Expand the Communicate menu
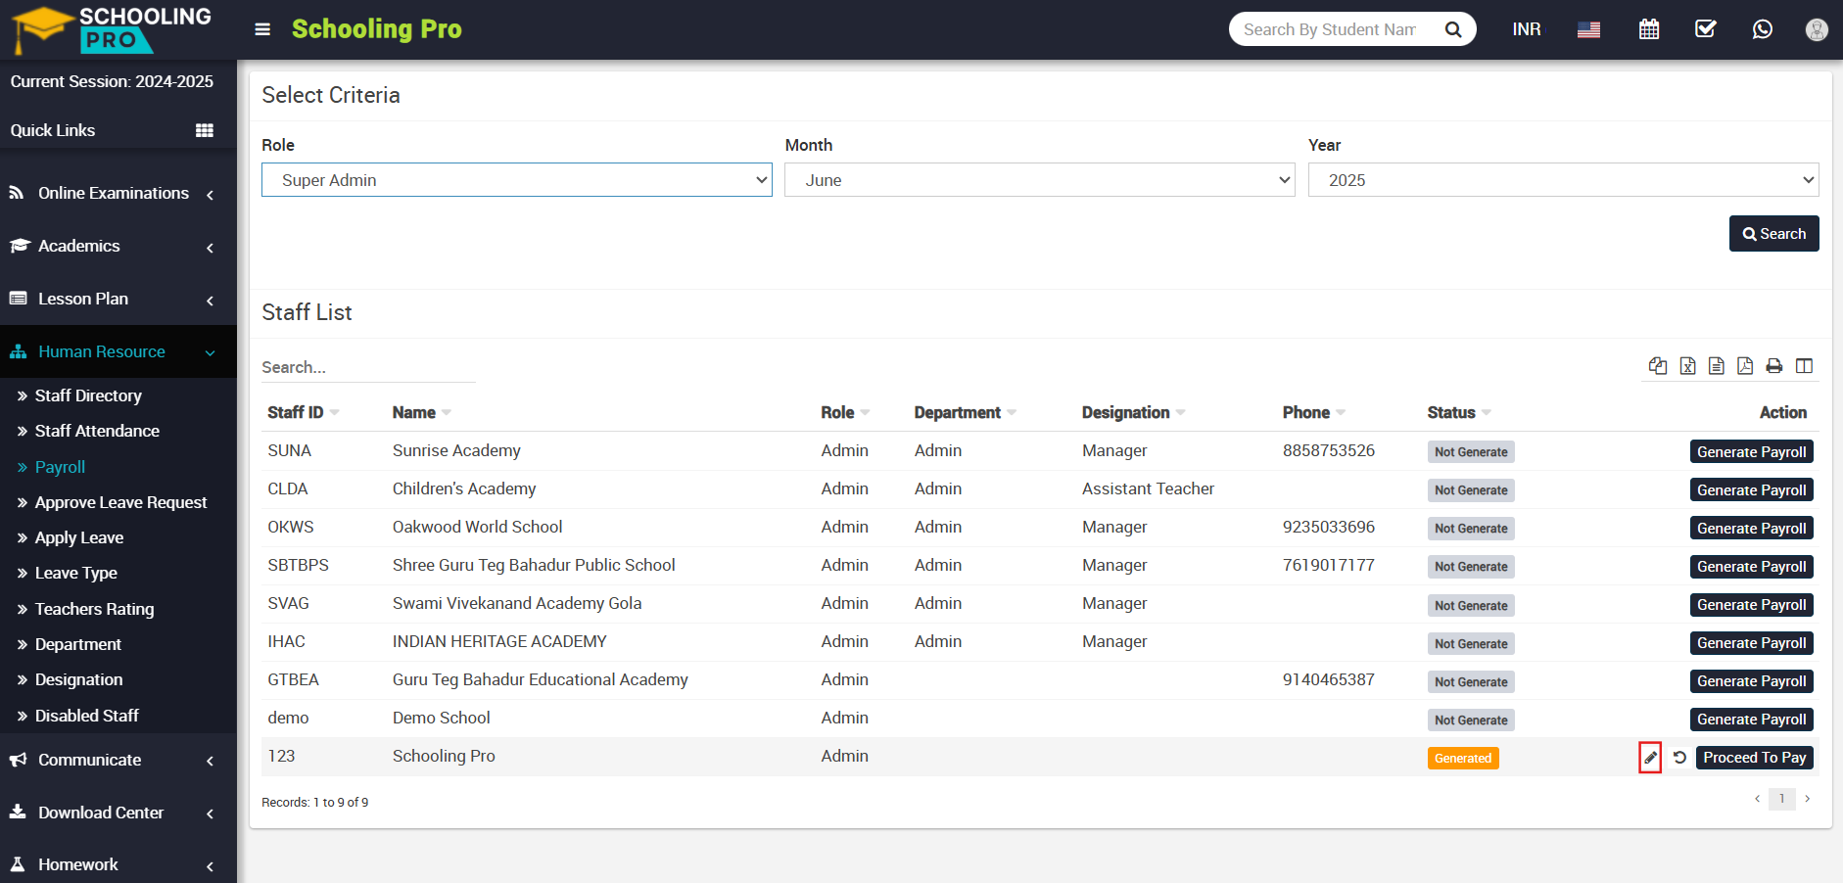The image size is (1843, 883). [118, 761]
